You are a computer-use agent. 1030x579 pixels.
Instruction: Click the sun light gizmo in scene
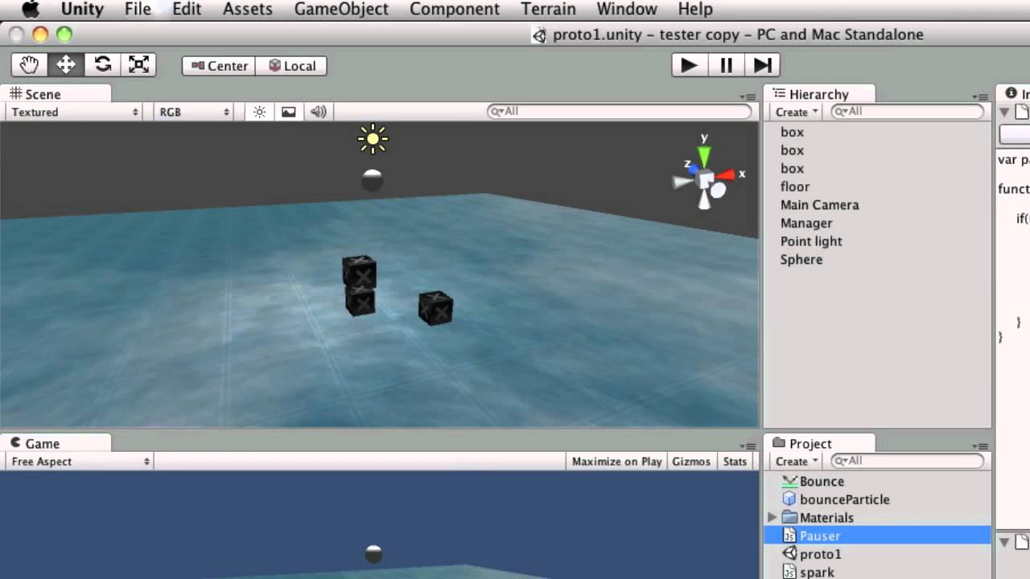[x=373, y=139]
